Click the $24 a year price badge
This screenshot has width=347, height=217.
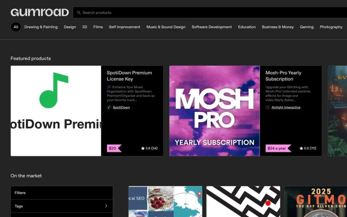(x=278, y=148)
